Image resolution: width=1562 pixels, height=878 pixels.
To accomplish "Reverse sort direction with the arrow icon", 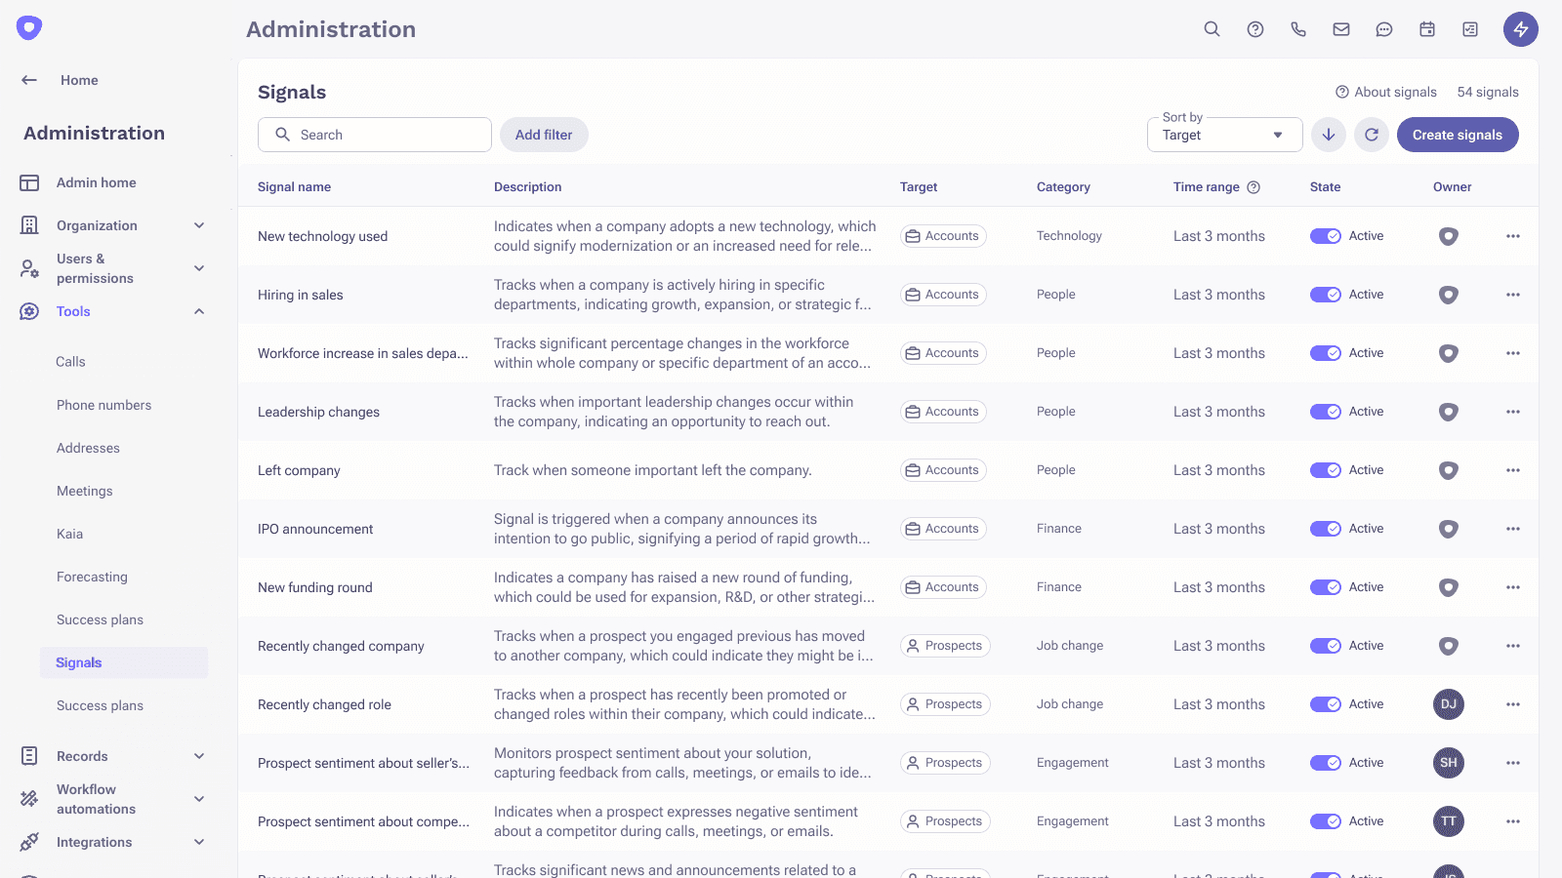I will coord(1329,135).
